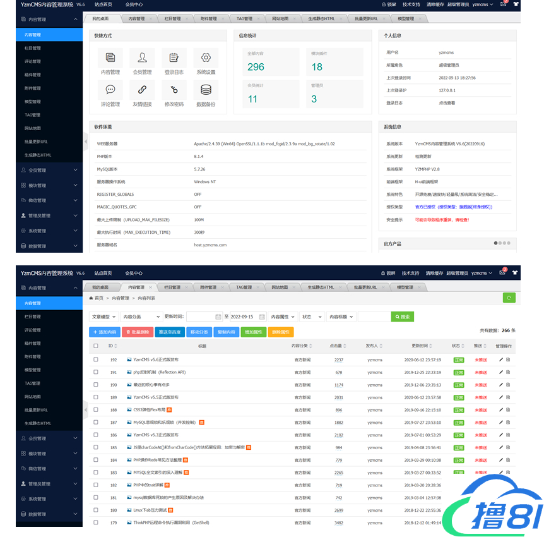Open the 内容管理 shortcut icon on dashboard
Viewport: 544px width, 537px height.
coord(110,58)
